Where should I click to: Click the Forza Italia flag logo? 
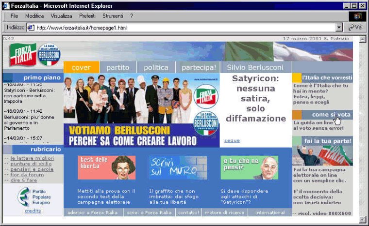pyautogui.click(x=23, y=55)
